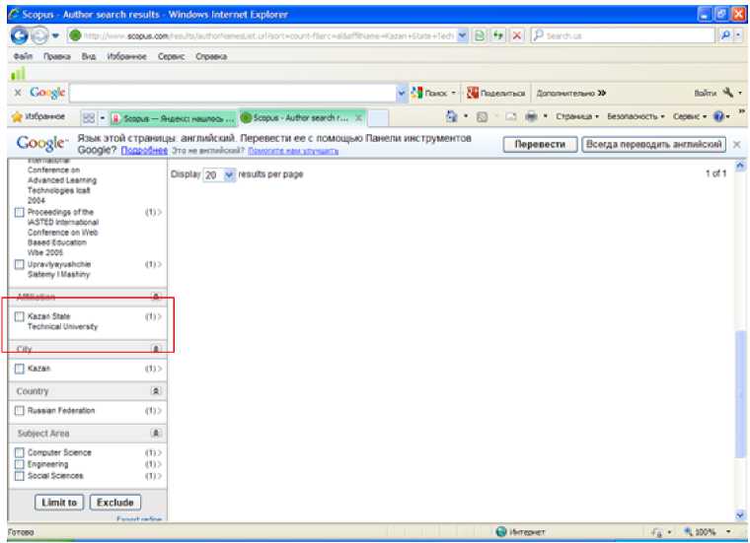Expand the Дополнительно toolbar options
The image size is (750, 543).
[x=571, y=93]
